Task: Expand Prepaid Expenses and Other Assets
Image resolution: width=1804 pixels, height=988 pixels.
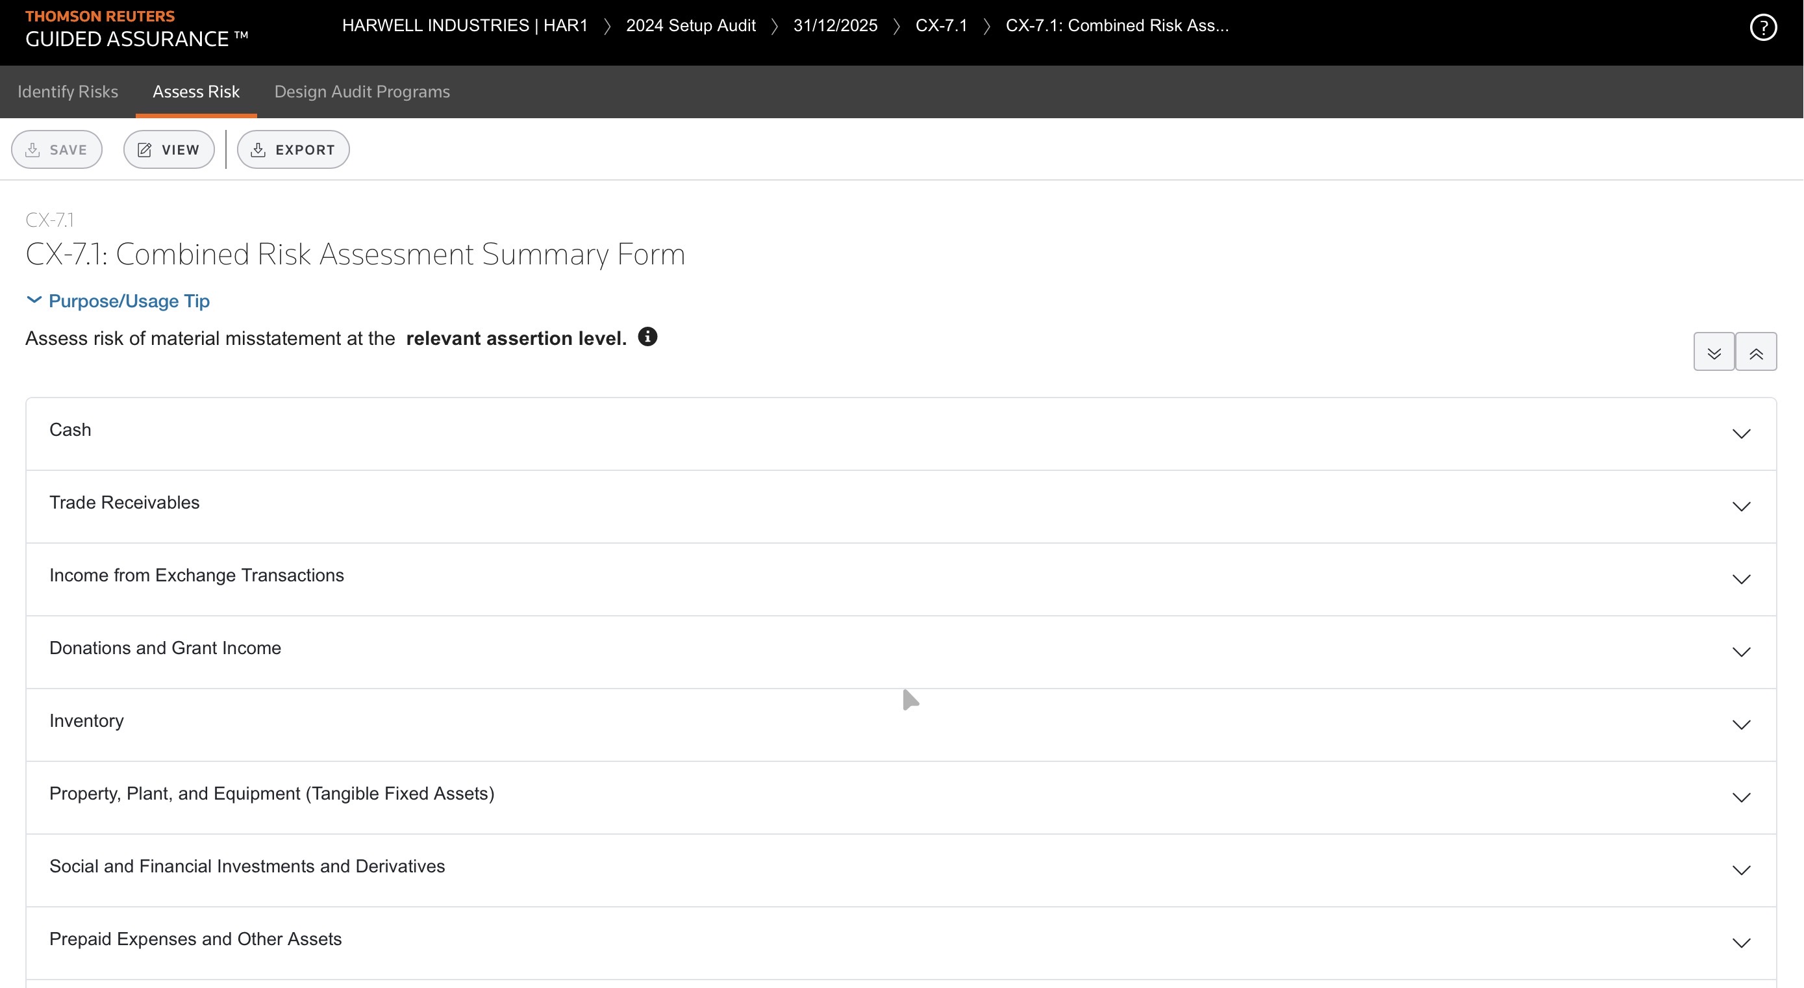Action: tap(1741, 944)
